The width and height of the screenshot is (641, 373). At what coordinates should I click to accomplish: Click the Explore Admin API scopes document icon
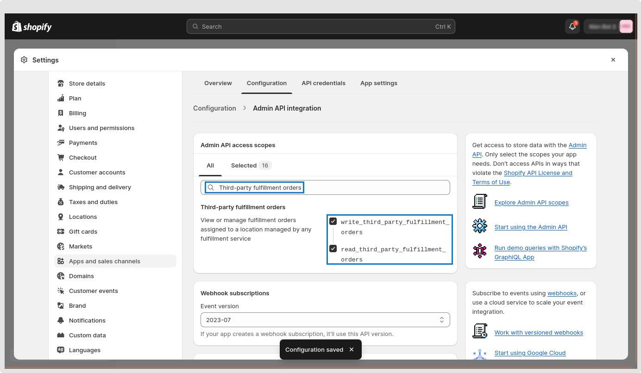[480, 202]
